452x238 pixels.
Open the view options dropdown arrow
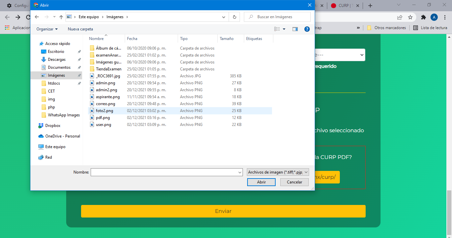coord(284,29)
